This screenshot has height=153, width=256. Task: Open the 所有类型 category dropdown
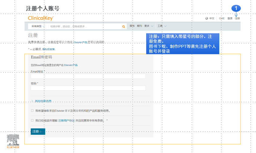pyautogui.click(x=38, y=26)
